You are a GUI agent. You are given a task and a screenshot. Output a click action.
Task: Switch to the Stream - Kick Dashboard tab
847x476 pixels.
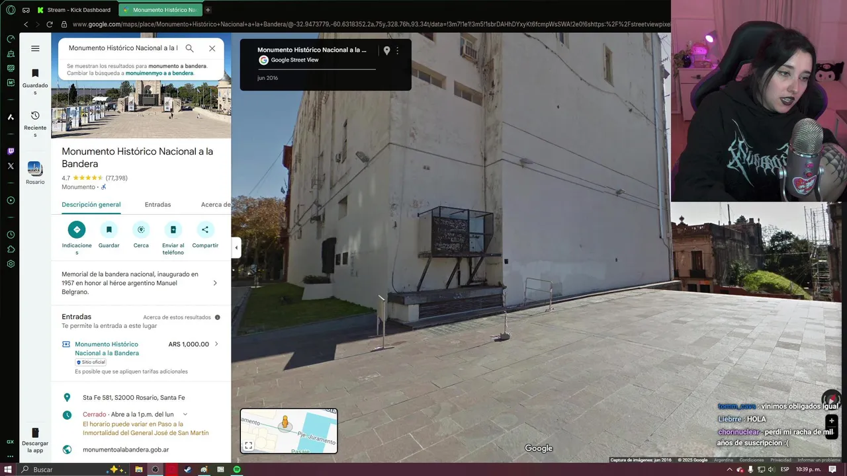[74, 10]
